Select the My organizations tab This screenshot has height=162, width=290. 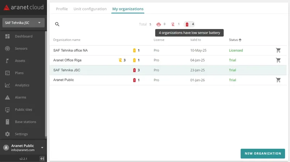tap(128, 9)
